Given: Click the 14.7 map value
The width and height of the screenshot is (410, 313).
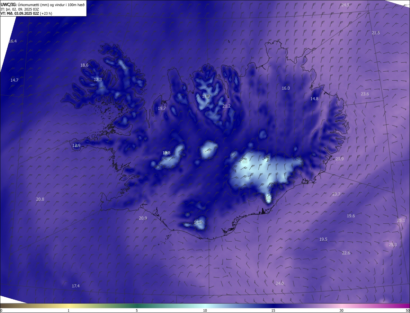Looking at the screenshot, I should coord(14,80).
